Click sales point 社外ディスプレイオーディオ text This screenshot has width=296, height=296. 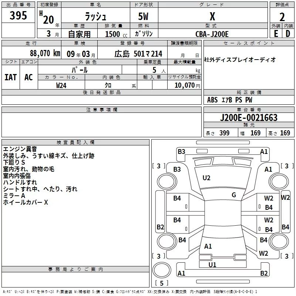tap(240, 60)
